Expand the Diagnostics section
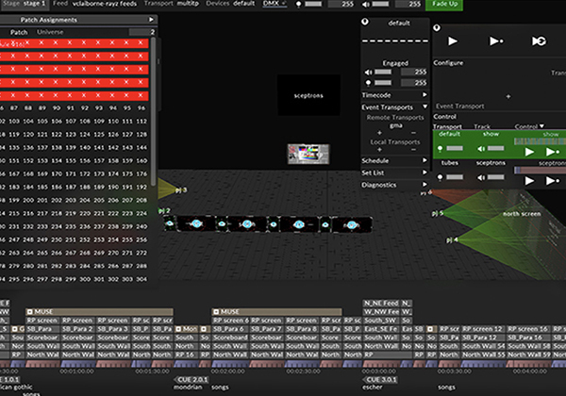Screen dimensions: 566x396 (393, 185)
